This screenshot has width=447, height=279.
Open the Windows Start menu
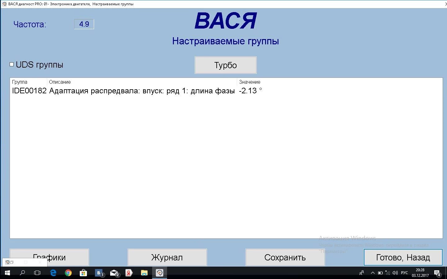coord(7,273)
